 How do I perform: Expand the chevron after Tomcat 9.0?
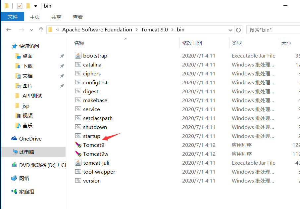(x=173, y=30)
